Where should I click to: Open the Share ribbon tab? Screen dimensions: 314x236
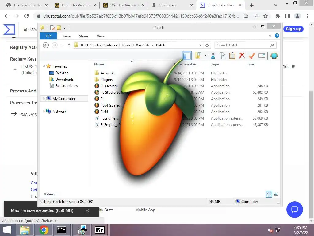(x=83, y=36)
